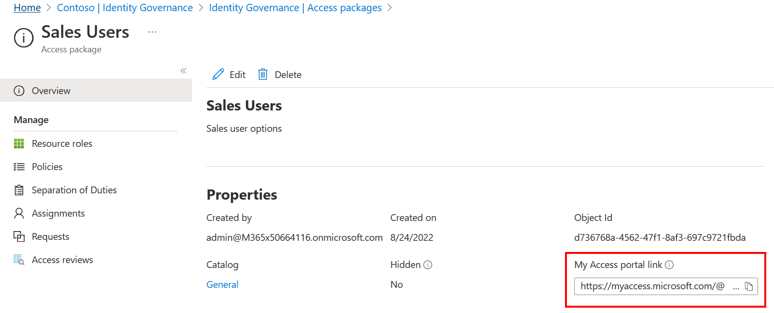Click My Access portal link info icon
The width and height of the screenshot is (774, 313).
pos(669,265)
